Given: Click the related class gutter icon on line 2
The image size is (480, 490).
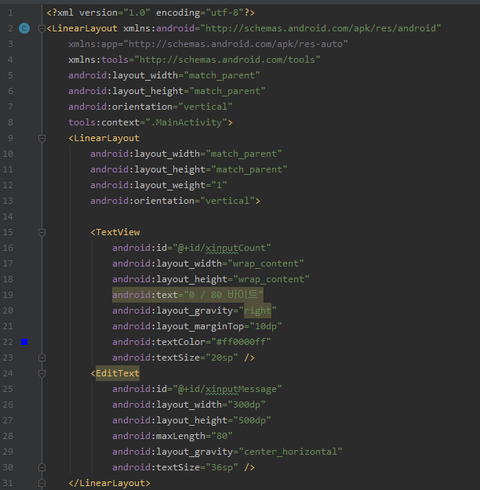Looking at the screenshot, I should point(24,28).
